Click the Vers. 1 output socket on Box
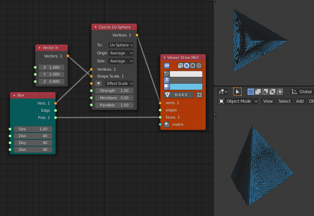Viewport: 314px width, 216px height. pos(56,103)
